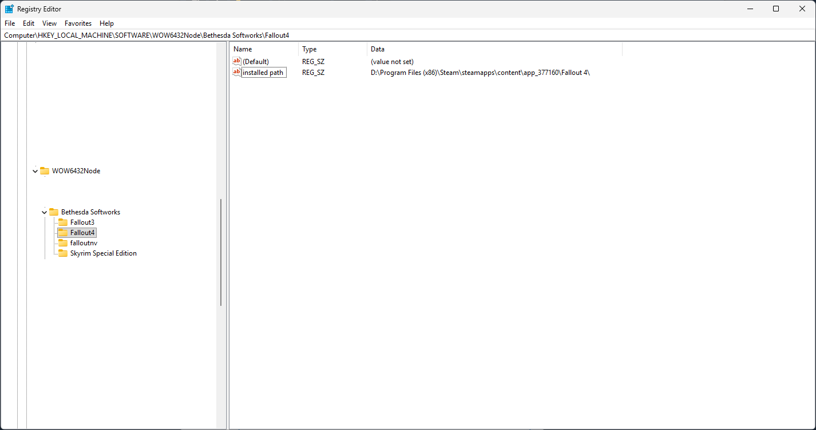Select the (Default) value name

[256, 61]
